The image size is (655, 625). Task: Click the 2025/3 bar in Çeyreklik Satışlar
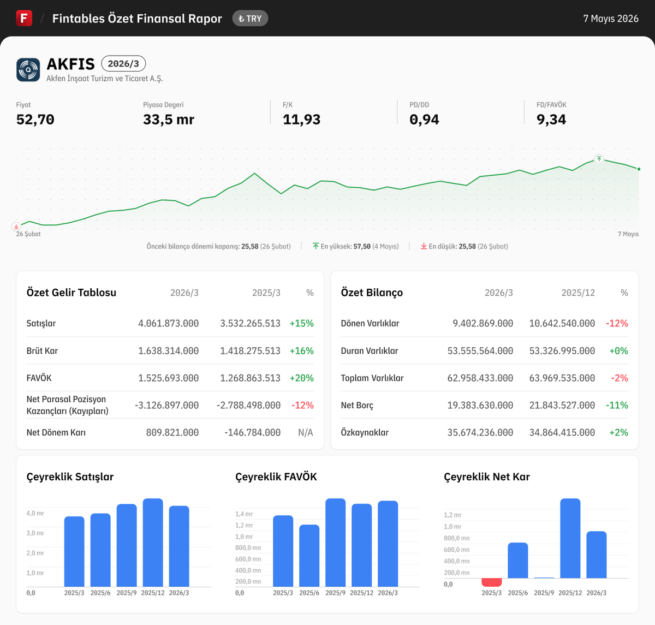coord(74,551)
